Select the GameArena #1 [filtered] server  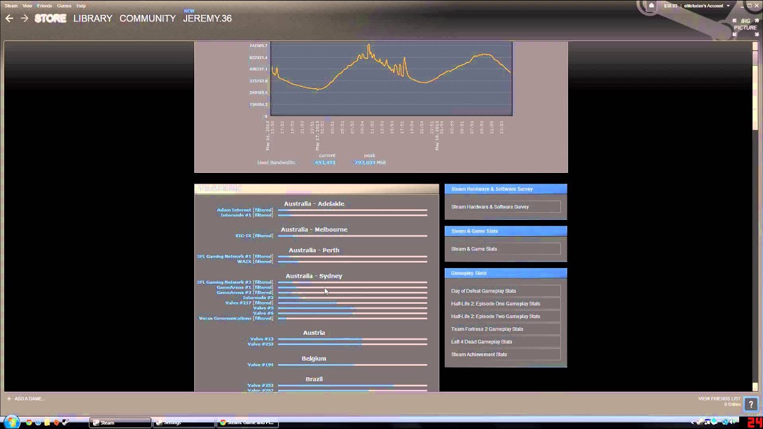coord(244,287)
